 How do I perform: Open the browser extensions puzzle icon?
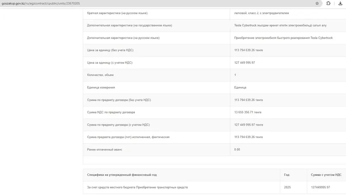click(328, 3)
